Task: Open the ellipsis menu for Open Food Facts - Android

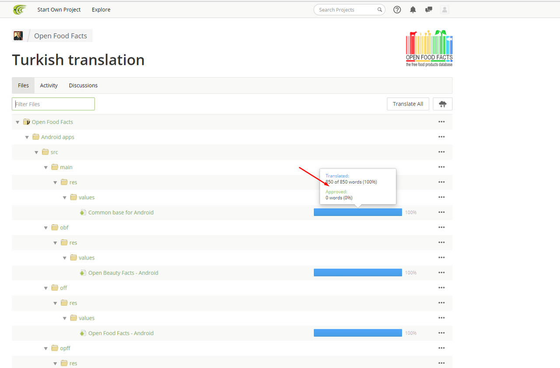Action: click(x=441, y=333)
